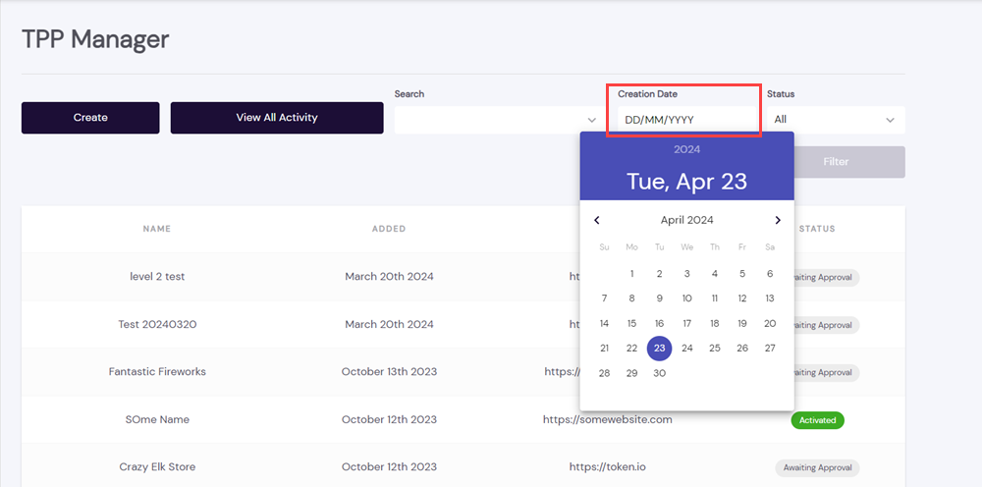Pick April 1 in the calendar
The height and width of the screenshot is (487, 982).
click(631, 274)
